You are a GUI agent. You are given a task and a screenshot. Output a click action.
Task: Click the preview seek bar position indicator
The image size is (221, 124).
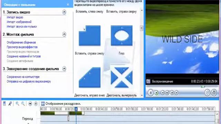click(203, 86)
